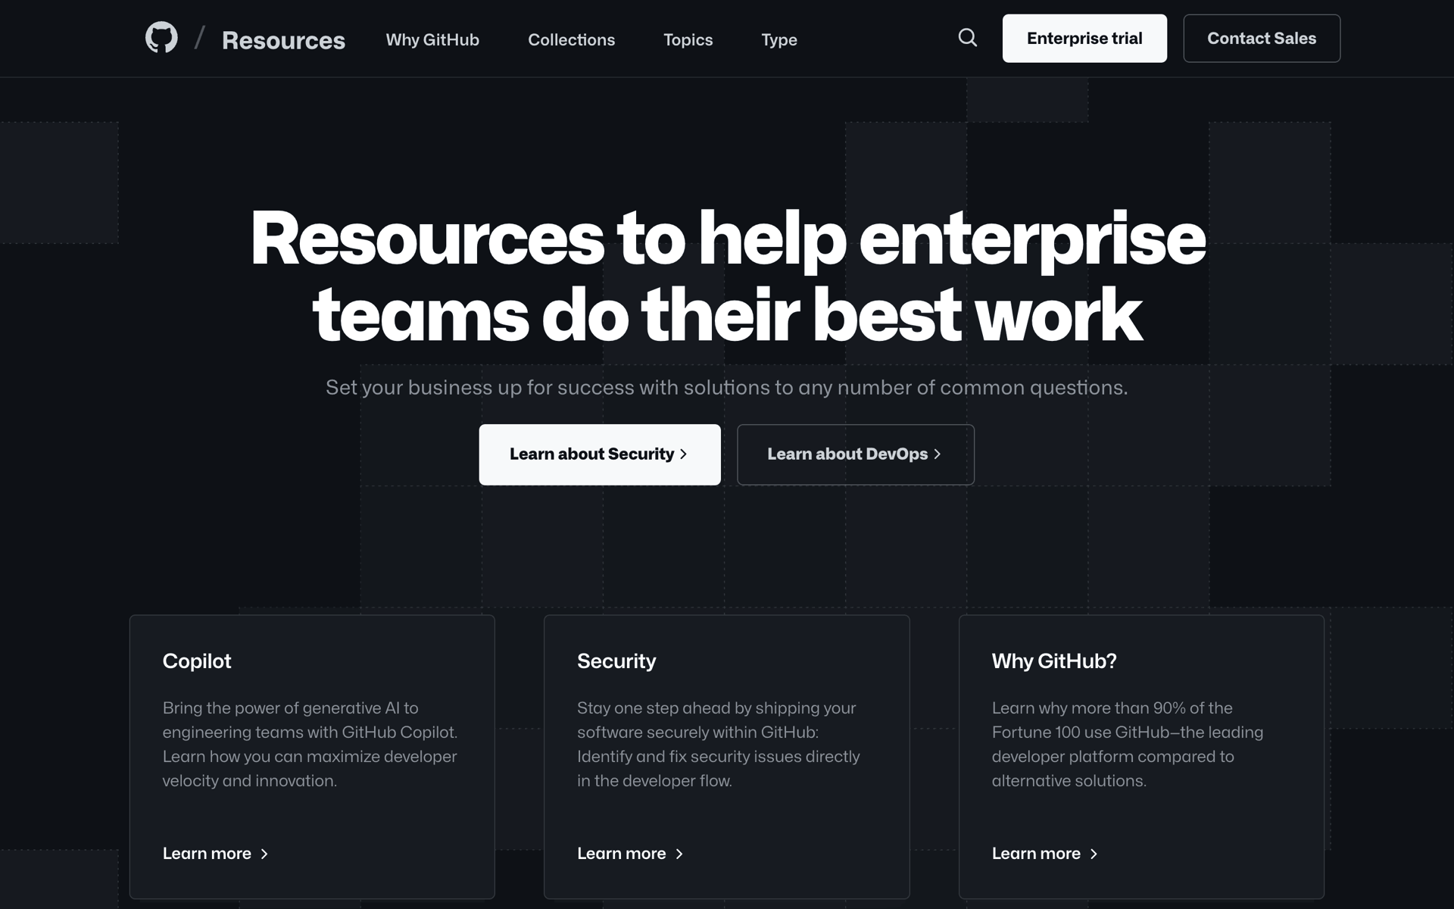Open the Why GitHub menu
Screen dimensions: 1454x909
click(x=432, y=39)
